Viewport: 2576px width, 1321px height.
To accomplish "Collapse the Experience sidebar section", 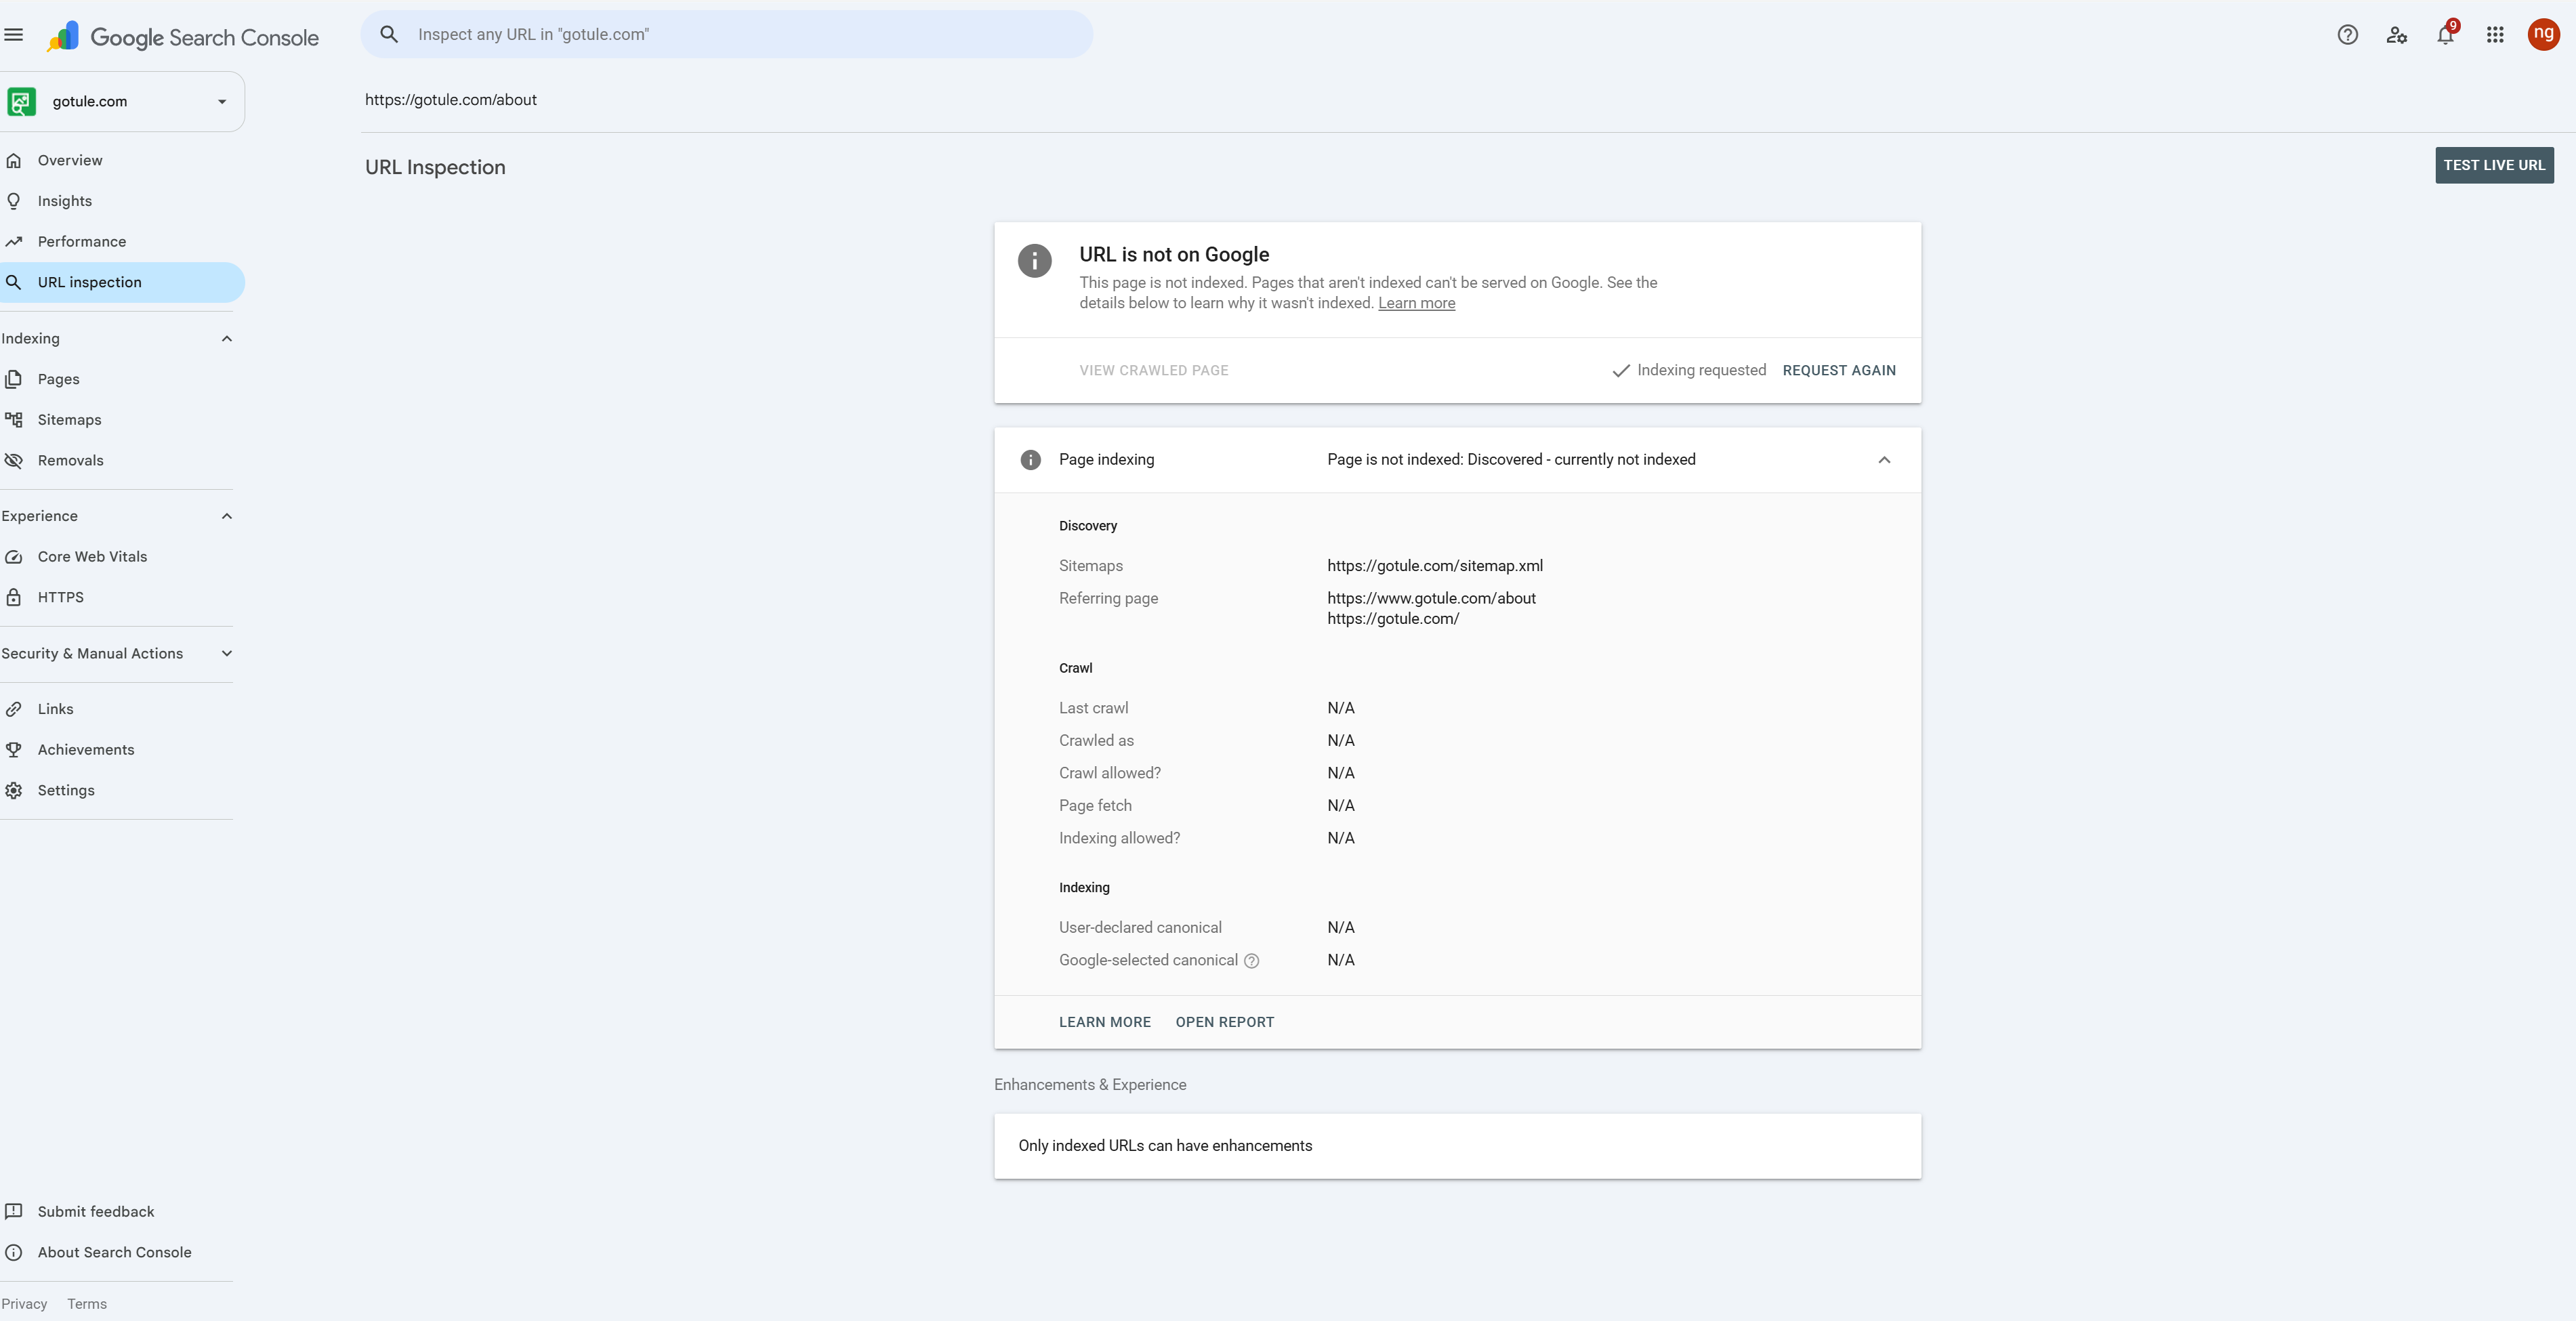I will tap(227, 516).
